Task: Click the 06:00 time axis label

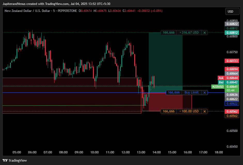Action: pos(32,152)
